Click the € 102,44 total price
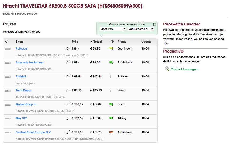This screenshot has height=146, width=232. coord(96,76)
